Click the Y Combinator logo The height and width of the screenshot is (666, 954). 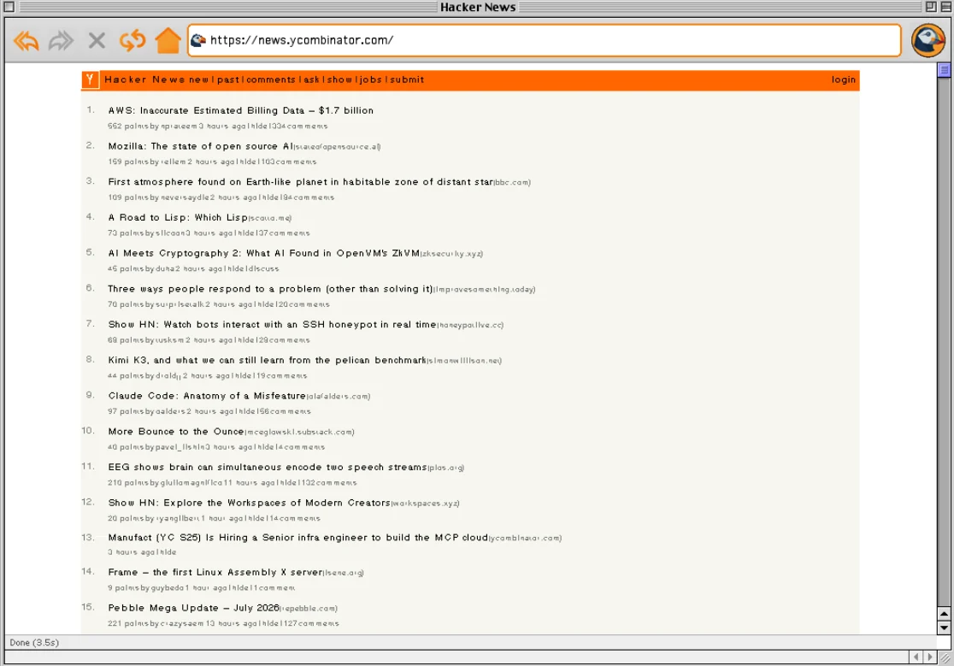[90, 80]
